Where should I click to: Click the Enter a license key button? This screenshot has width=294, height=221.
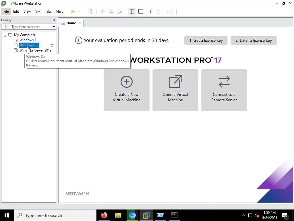[254, 40]
